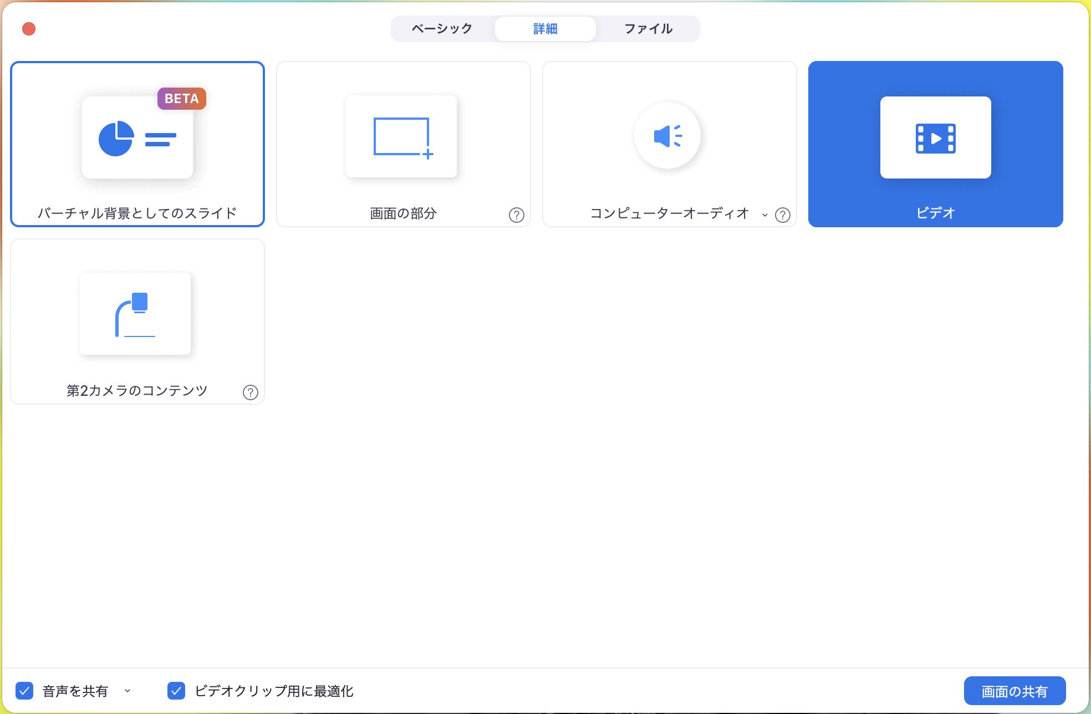The height and width of the screenshot is (714, 1091).
Task: Click the 画面の共有 button
Action: point(1014,691)
